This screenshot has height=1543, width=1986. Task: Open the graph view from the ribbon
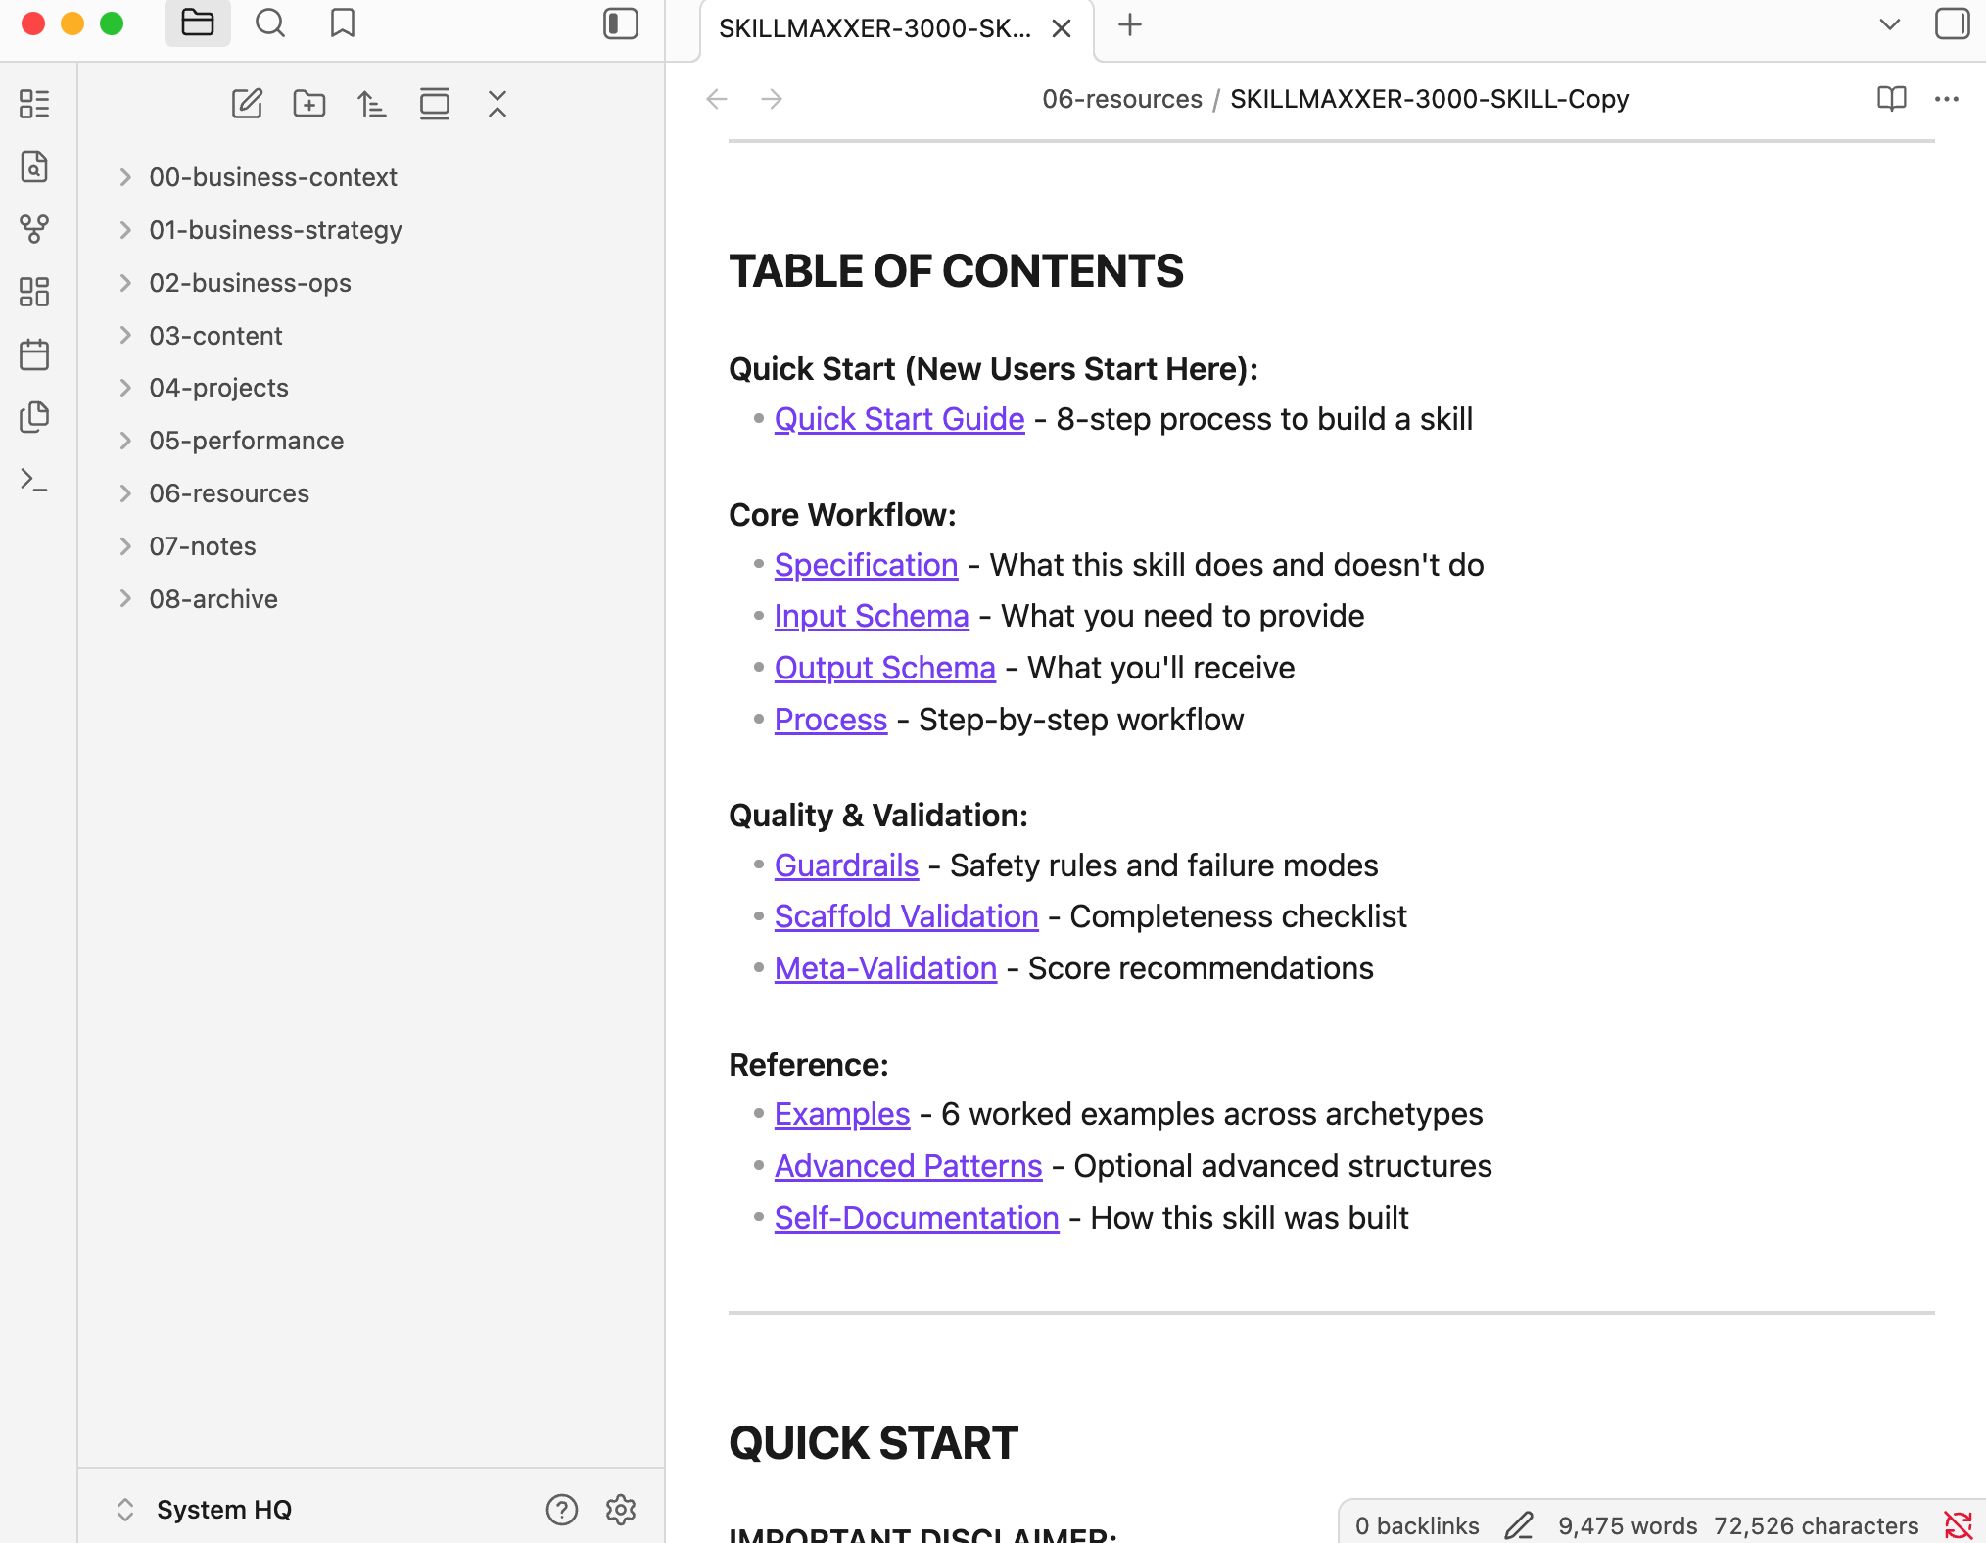(34, 229)
